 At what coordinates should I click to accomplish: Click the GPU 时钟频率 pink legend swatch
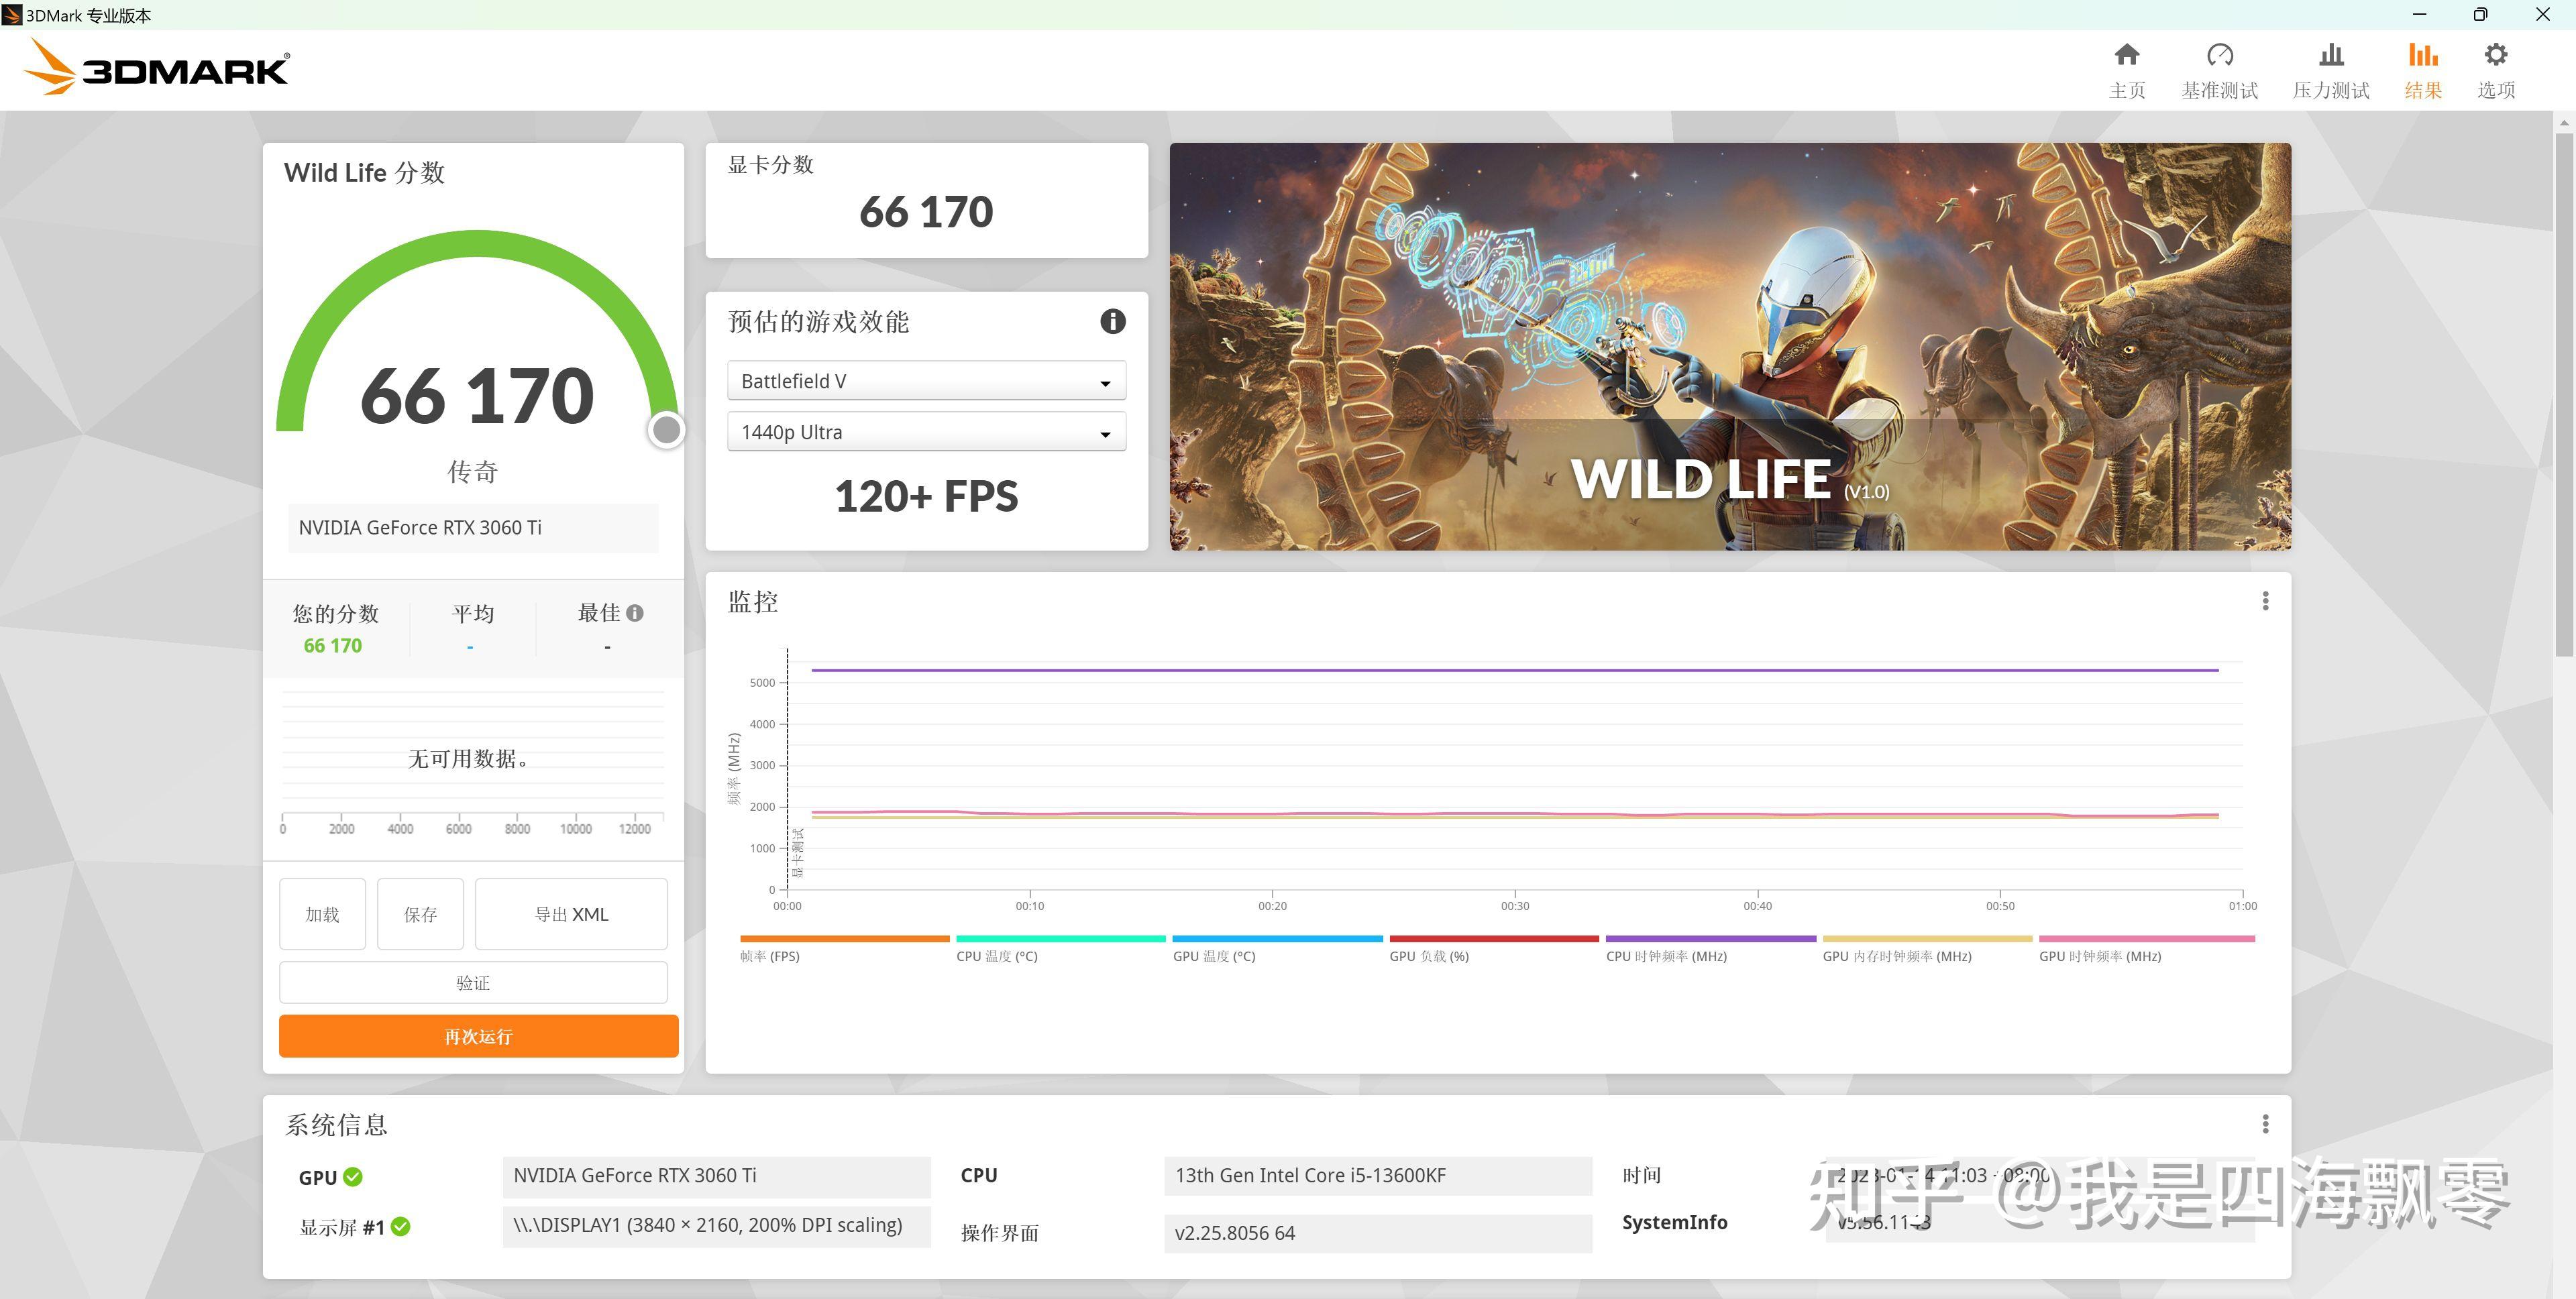point(2146,939)
